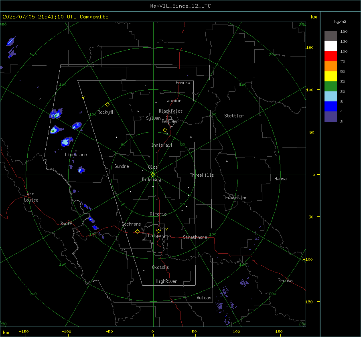361x337 pixels.
Task: Click the kg/m2 unit label
Action: (x=340, y=21)
